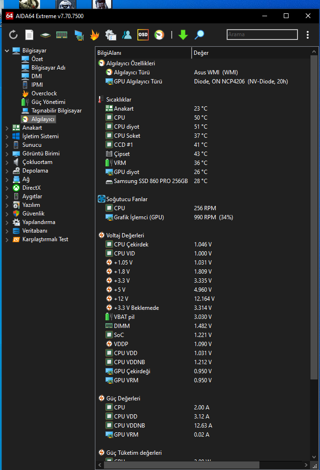Open IPMI in the tree
This screenshot has width=320, height=470.
click(37, 85)
